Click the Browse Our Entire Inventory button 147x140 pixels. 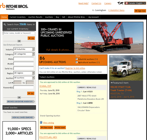coord(21,101)
